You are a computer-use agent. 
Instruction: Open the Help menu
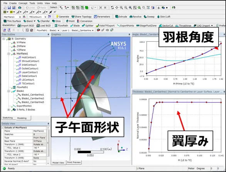click(54, 3)
